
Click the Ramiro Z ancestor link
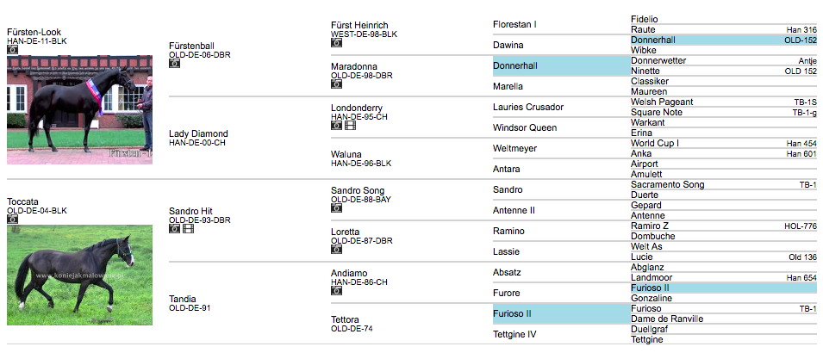(649, 226)
